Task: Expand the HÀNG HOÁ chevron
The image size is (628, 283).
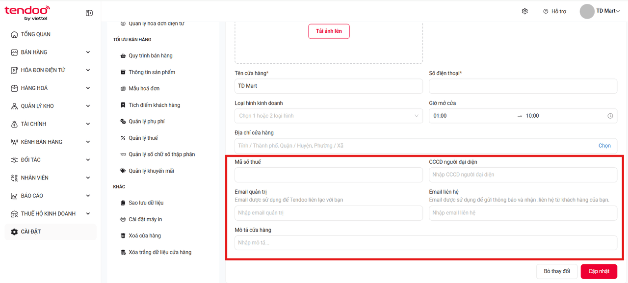Action: pos(88,88)
